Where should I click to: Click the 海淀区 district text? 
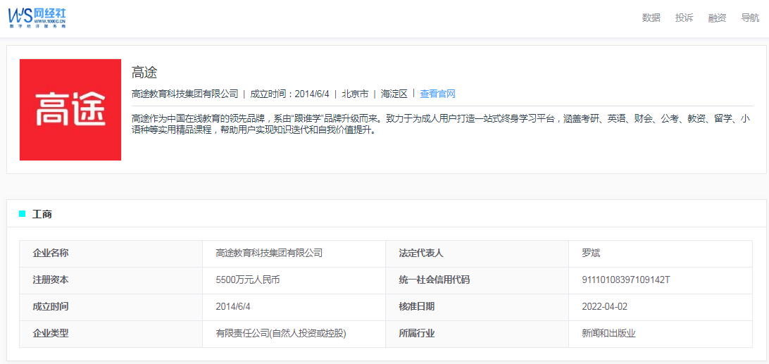[x=394, y=94]
